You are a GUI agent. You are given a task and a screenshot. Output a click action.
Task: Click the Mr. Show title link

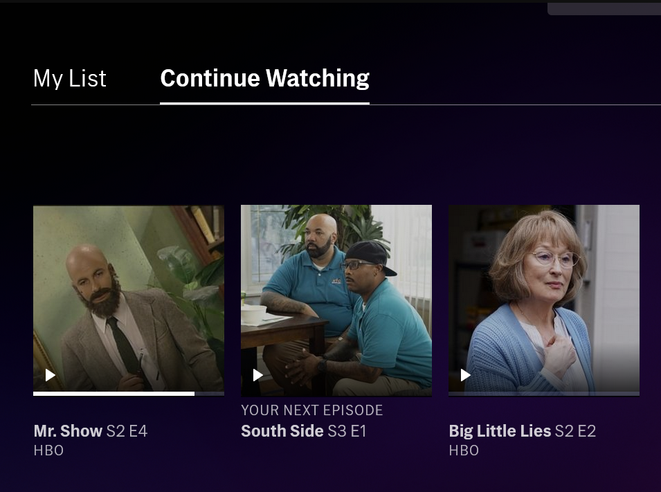coord(68,431)
